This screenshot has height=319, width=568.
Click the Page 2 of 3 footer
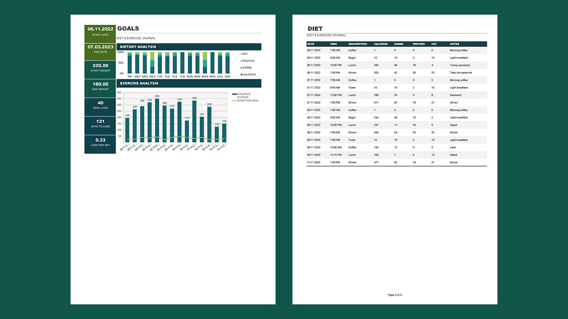394,295
